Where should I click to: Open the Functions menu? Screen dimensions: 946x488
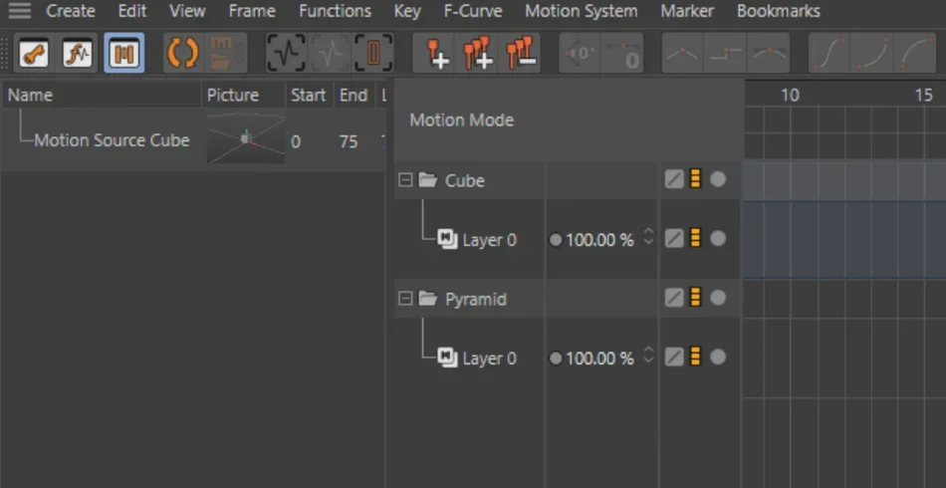pos(336,11)
